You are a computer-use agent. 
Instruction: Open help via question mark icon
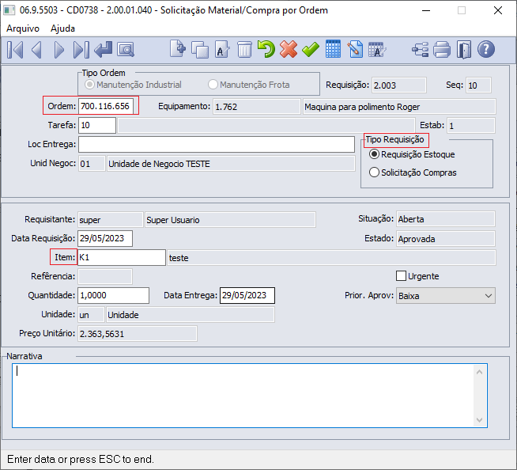(x=486, y=49)
